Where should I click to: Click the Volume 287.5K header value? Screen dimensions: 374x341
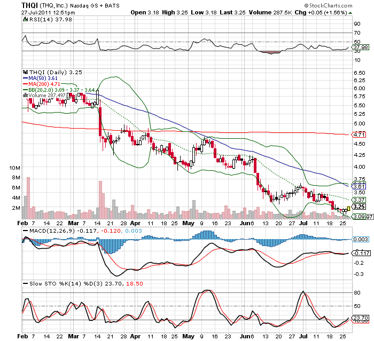coord(270,12)
